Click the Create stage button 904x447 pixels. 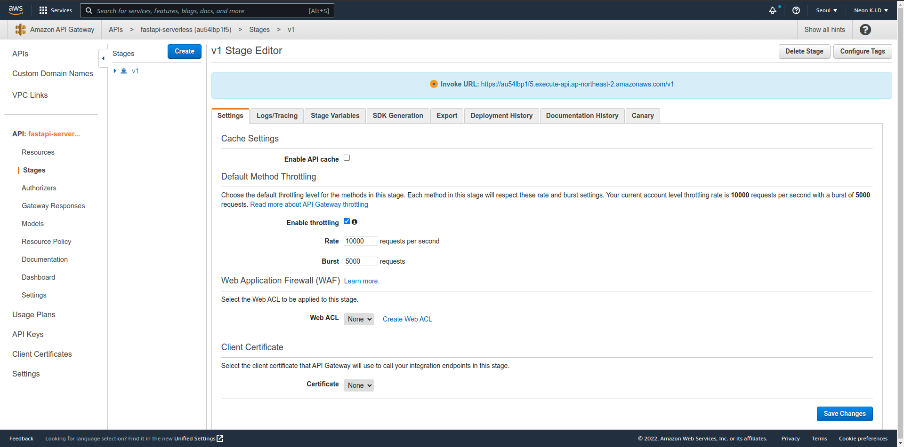click(185, 51)
